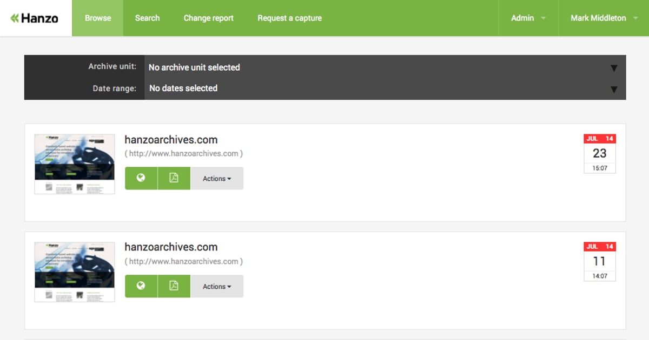Open Actions dropdown for the July 23 capture
Image resolution: width=649 pixels, height=340 pixels.
tap(217, 179)
